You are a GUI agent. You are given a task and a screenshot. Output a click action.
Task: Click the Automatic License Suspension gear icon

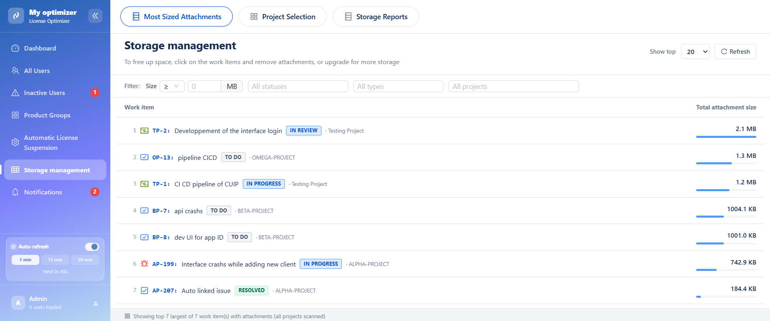[x=15, y=142]
